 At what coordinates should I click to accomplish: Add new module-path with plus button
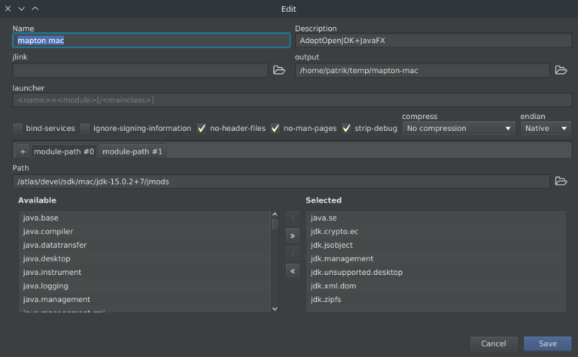click(x=23, y=151)
